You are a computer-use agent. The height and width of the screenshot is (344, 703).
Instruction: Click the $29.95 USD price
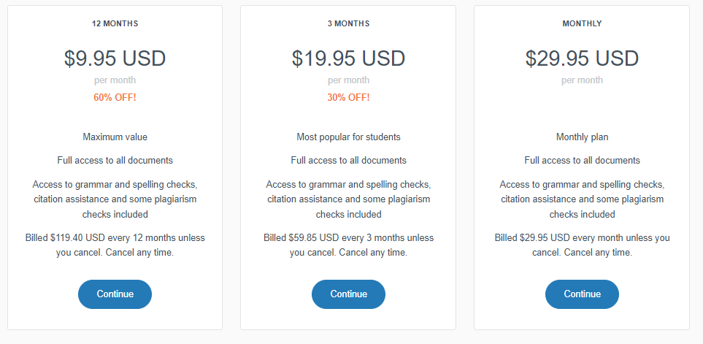coord(582,58)
